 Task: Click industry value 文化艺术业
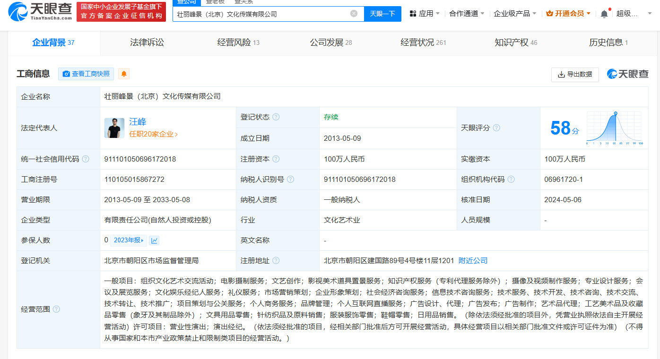pyautogui.click(x=342, y=220)
